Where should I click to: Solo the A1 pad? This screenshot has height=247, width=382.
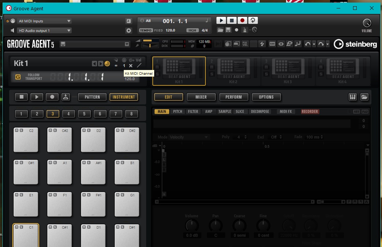click(55, 163)
